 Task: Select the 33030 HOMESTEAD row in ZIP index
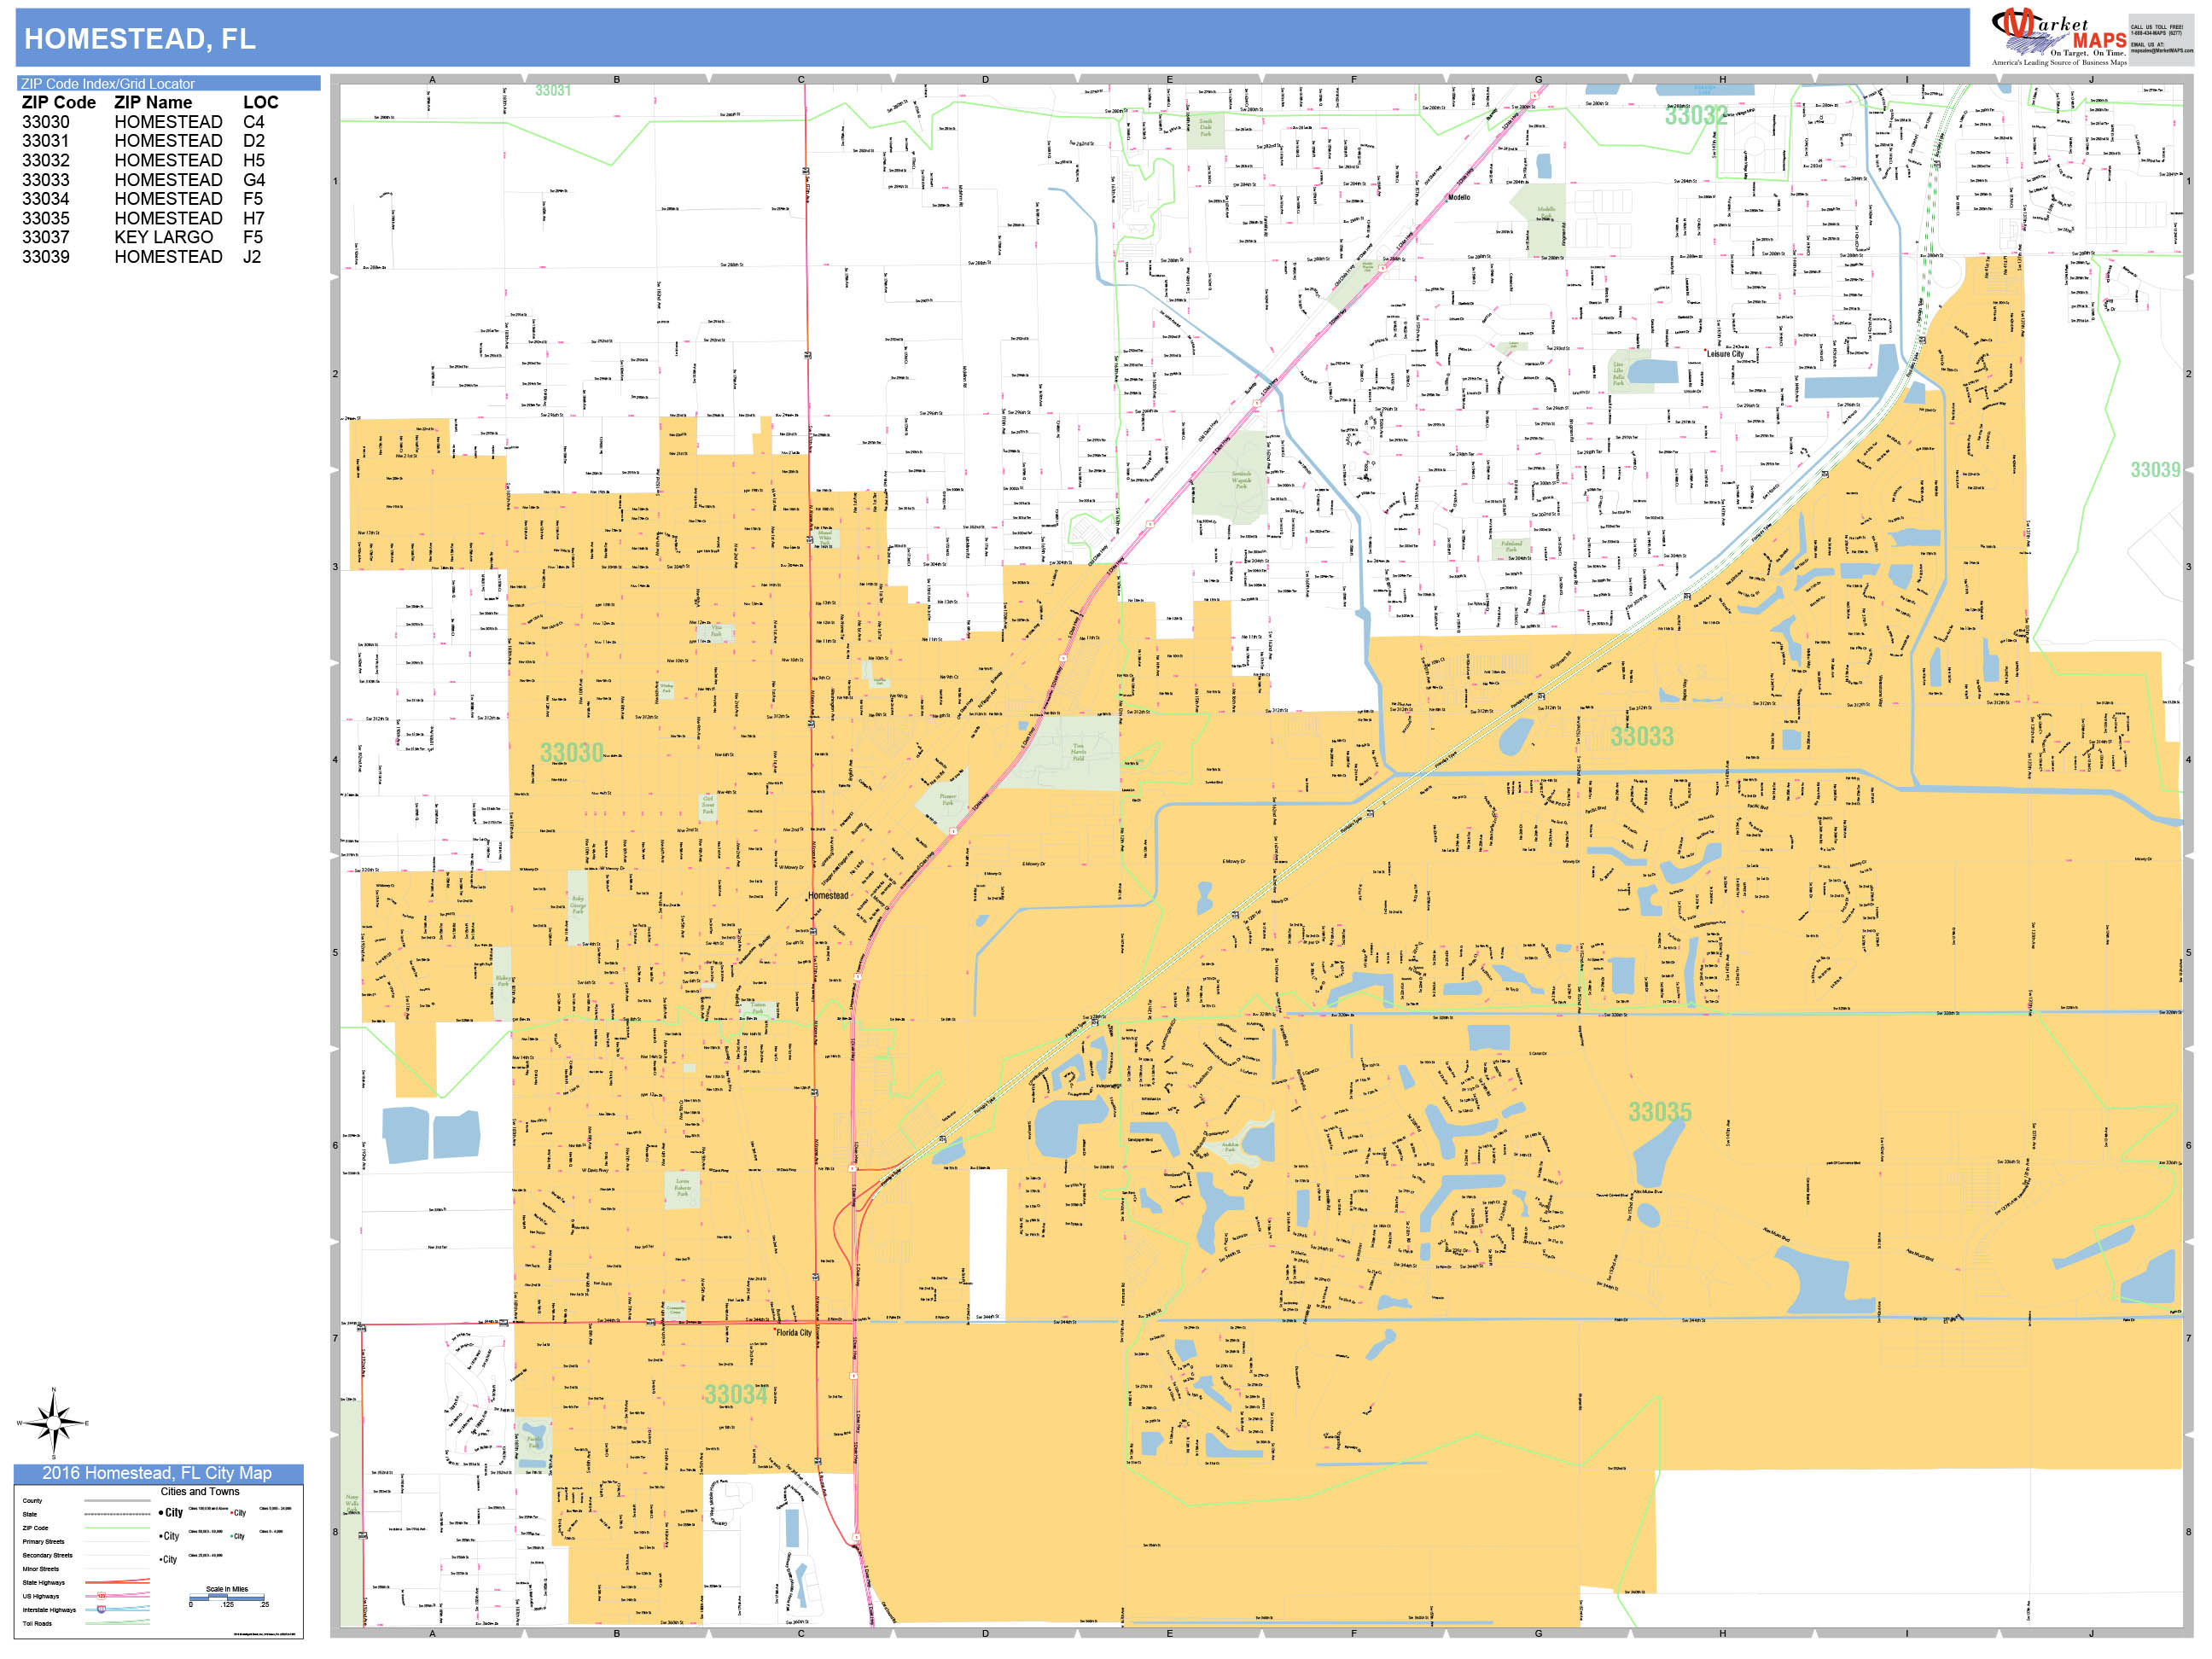click(140, 122)
